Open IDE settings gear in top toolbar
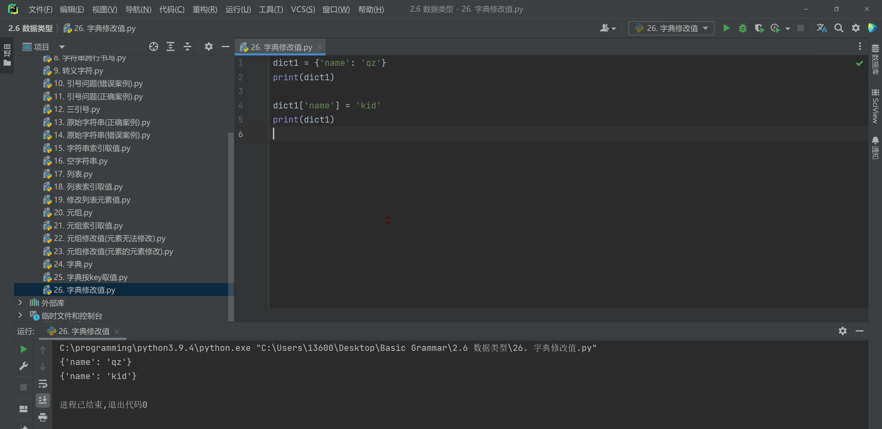Image resolution: width=882 pixels, height=429 pixels. (x=856, y=28)
